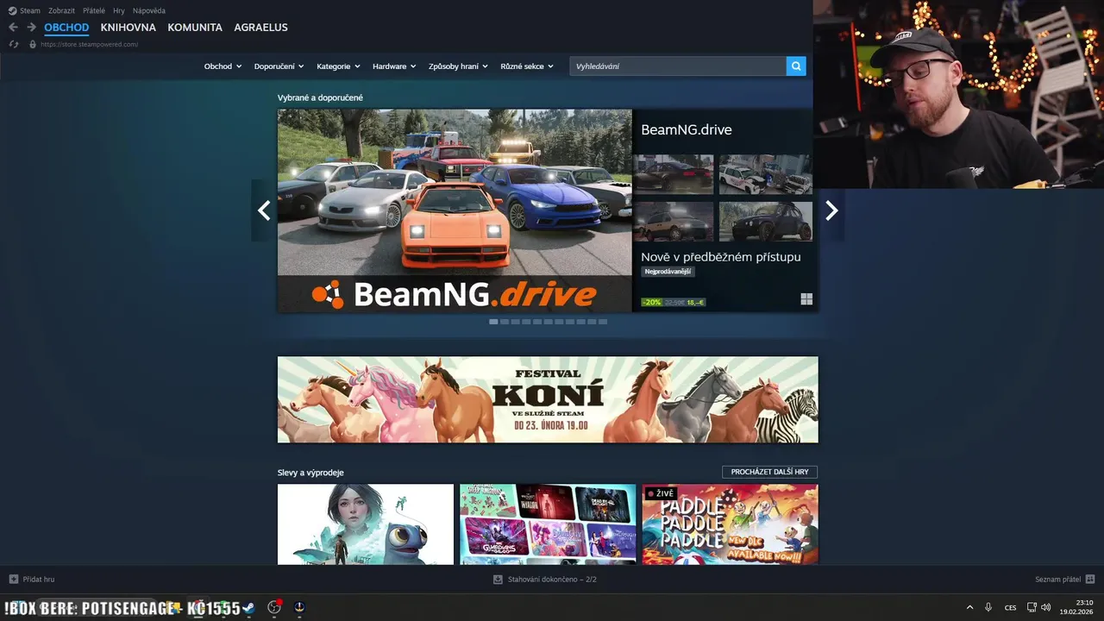Viewport: 1104px width, 621px height.
Task: Click the download icon in bottom bar
Action: click(498, 579)
